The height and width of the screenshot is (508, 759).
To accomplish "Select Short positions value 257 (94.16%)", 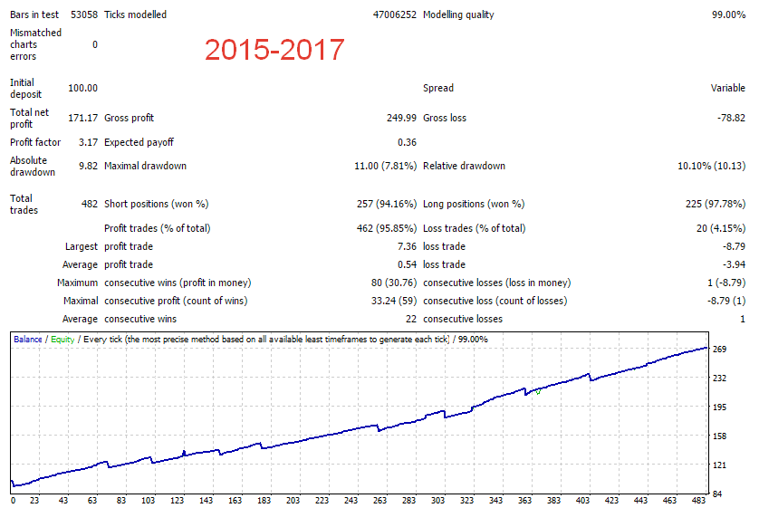I will pos(386,204).
